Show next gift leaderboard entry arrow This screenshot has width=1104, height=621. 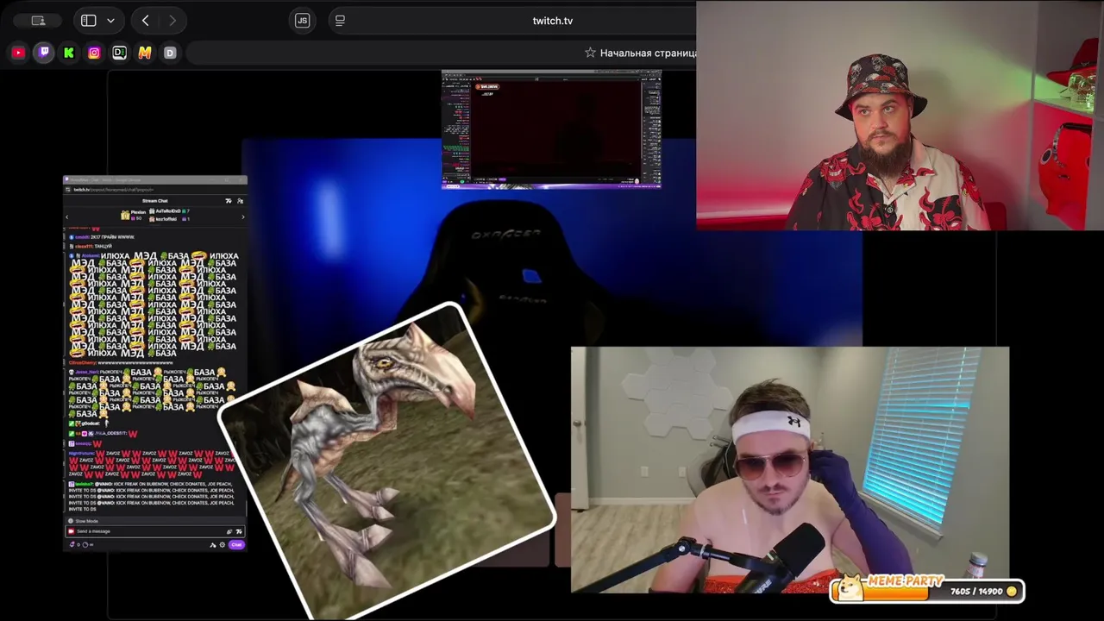pos(243,216)
